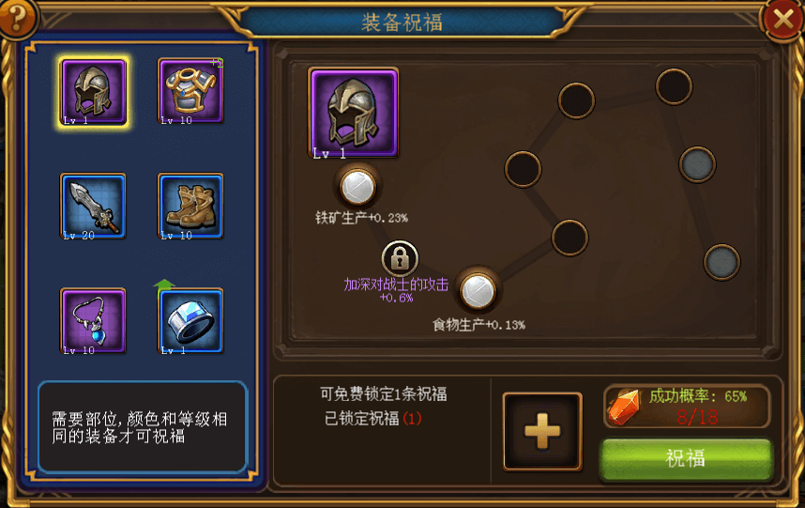Toggle the padlock on the locked blessing
This screenshot has width=805, height=508.
tap(400, 258)
